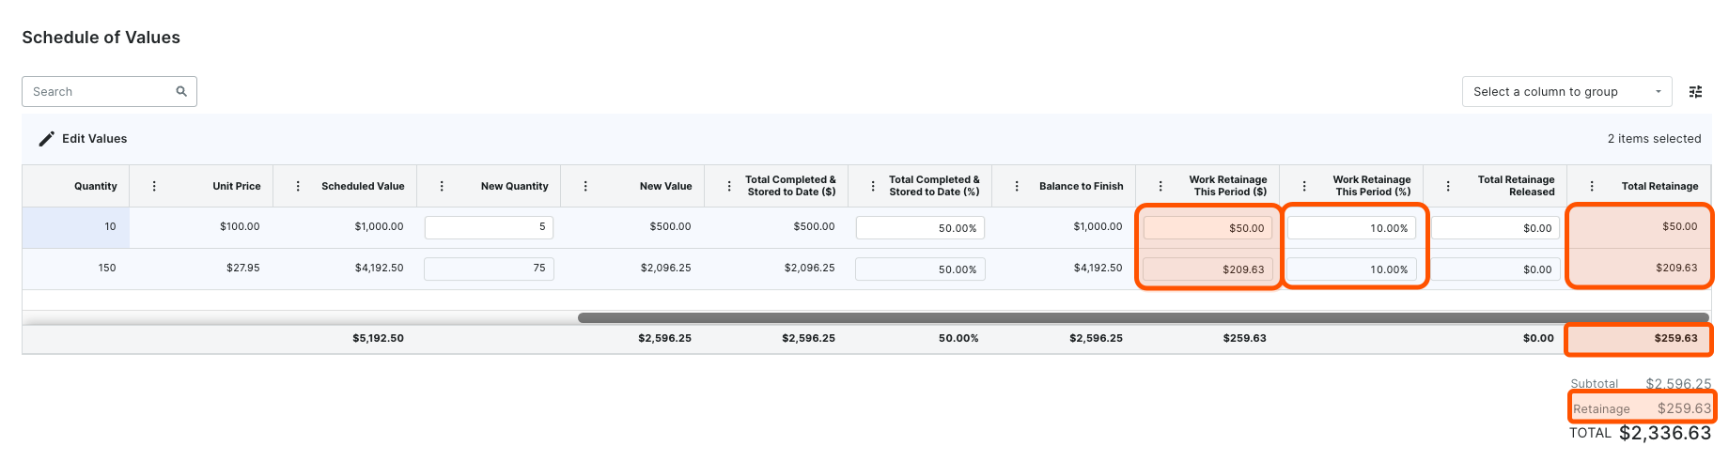Sort by the Unit Price column header
Viewport: 1729px width, 461px height.
point(237,186)
